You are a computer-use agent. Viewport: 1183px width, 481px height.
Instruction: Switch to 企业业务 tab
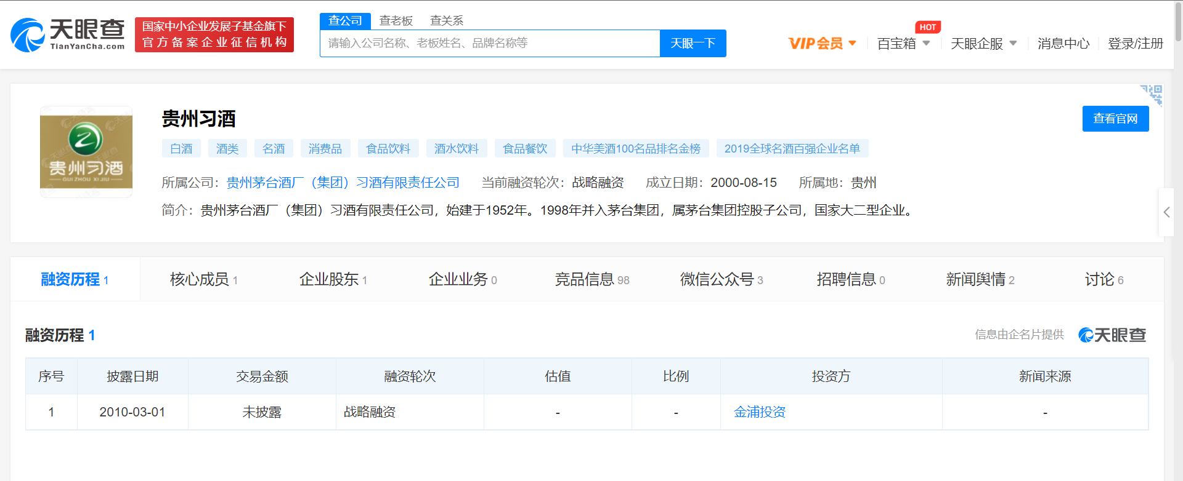pyautogui.click(x=463, y=279)
